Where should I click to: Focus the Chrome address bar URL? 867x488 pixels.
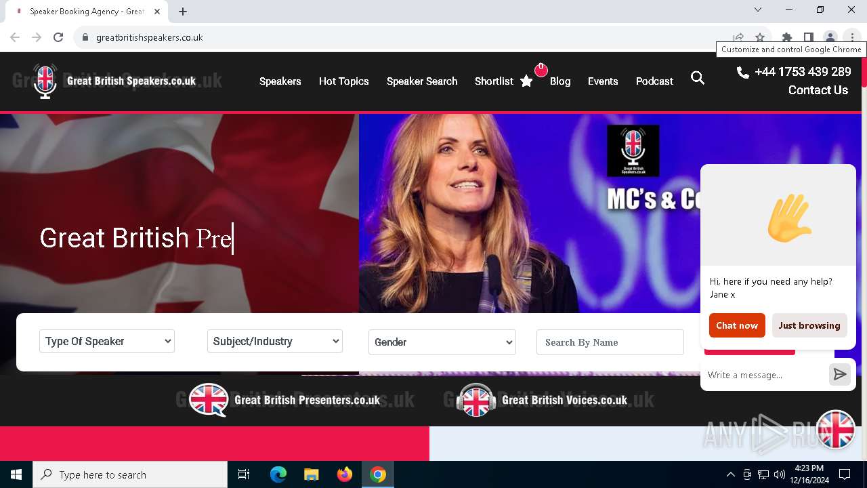click(x=150, y=37)
